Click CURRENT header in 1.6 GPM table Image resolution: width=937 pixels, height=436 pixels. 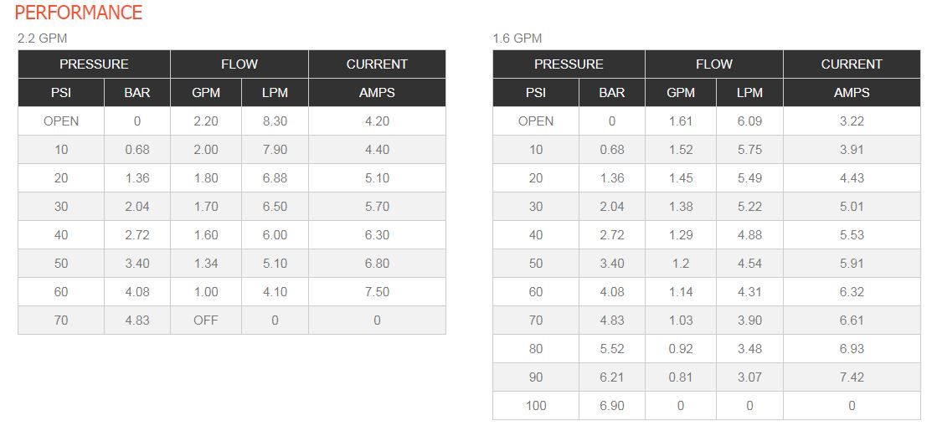tap(852, 64)
